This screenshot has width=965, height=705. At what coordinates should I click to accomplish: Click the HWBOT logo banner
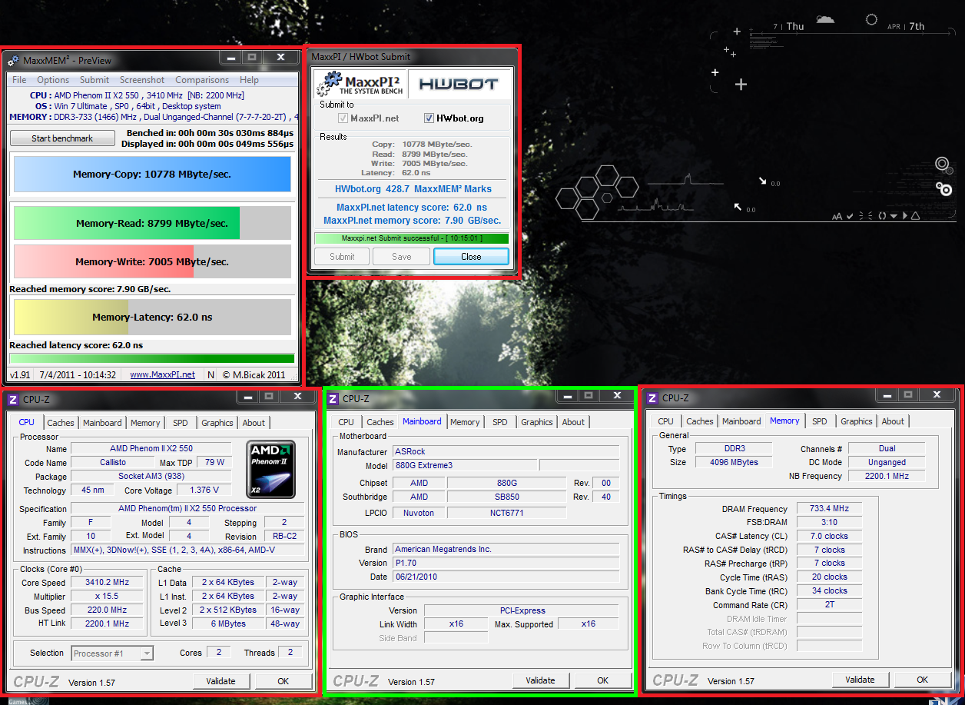459,84
